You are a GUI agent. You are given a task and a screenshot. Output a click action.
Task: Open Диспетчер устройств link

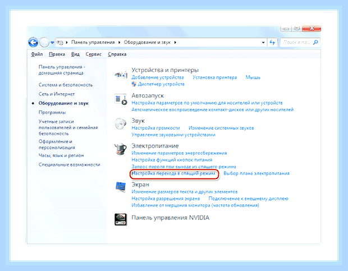161,84
